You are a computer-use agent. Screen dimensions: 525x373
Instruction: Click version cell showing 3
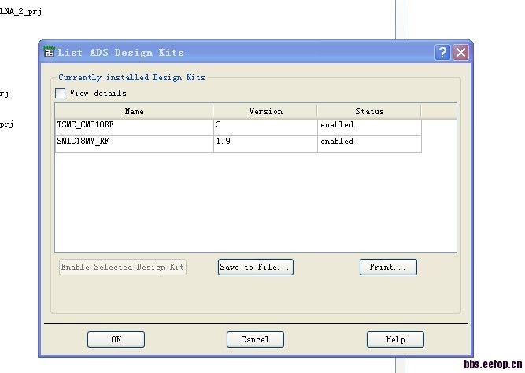(265, 127)
